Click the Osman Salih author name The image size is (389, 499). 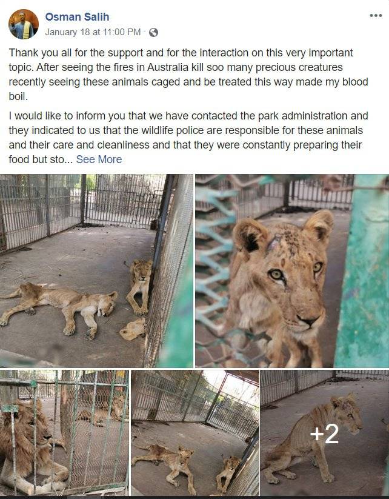77,17
